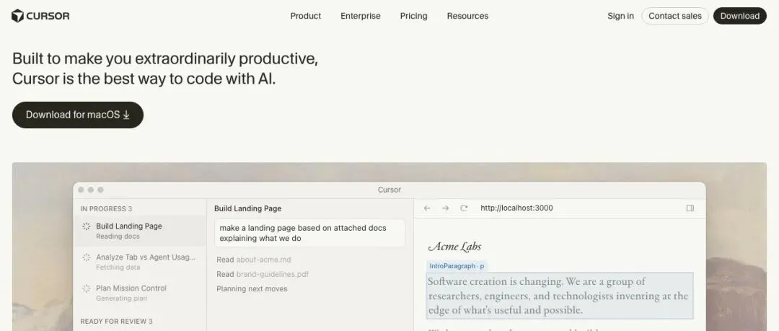Open the Resources menu

click(467, 16)
